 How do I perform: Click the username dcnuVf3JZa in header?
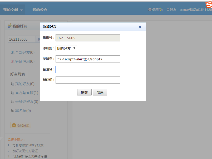pos(196,9)
